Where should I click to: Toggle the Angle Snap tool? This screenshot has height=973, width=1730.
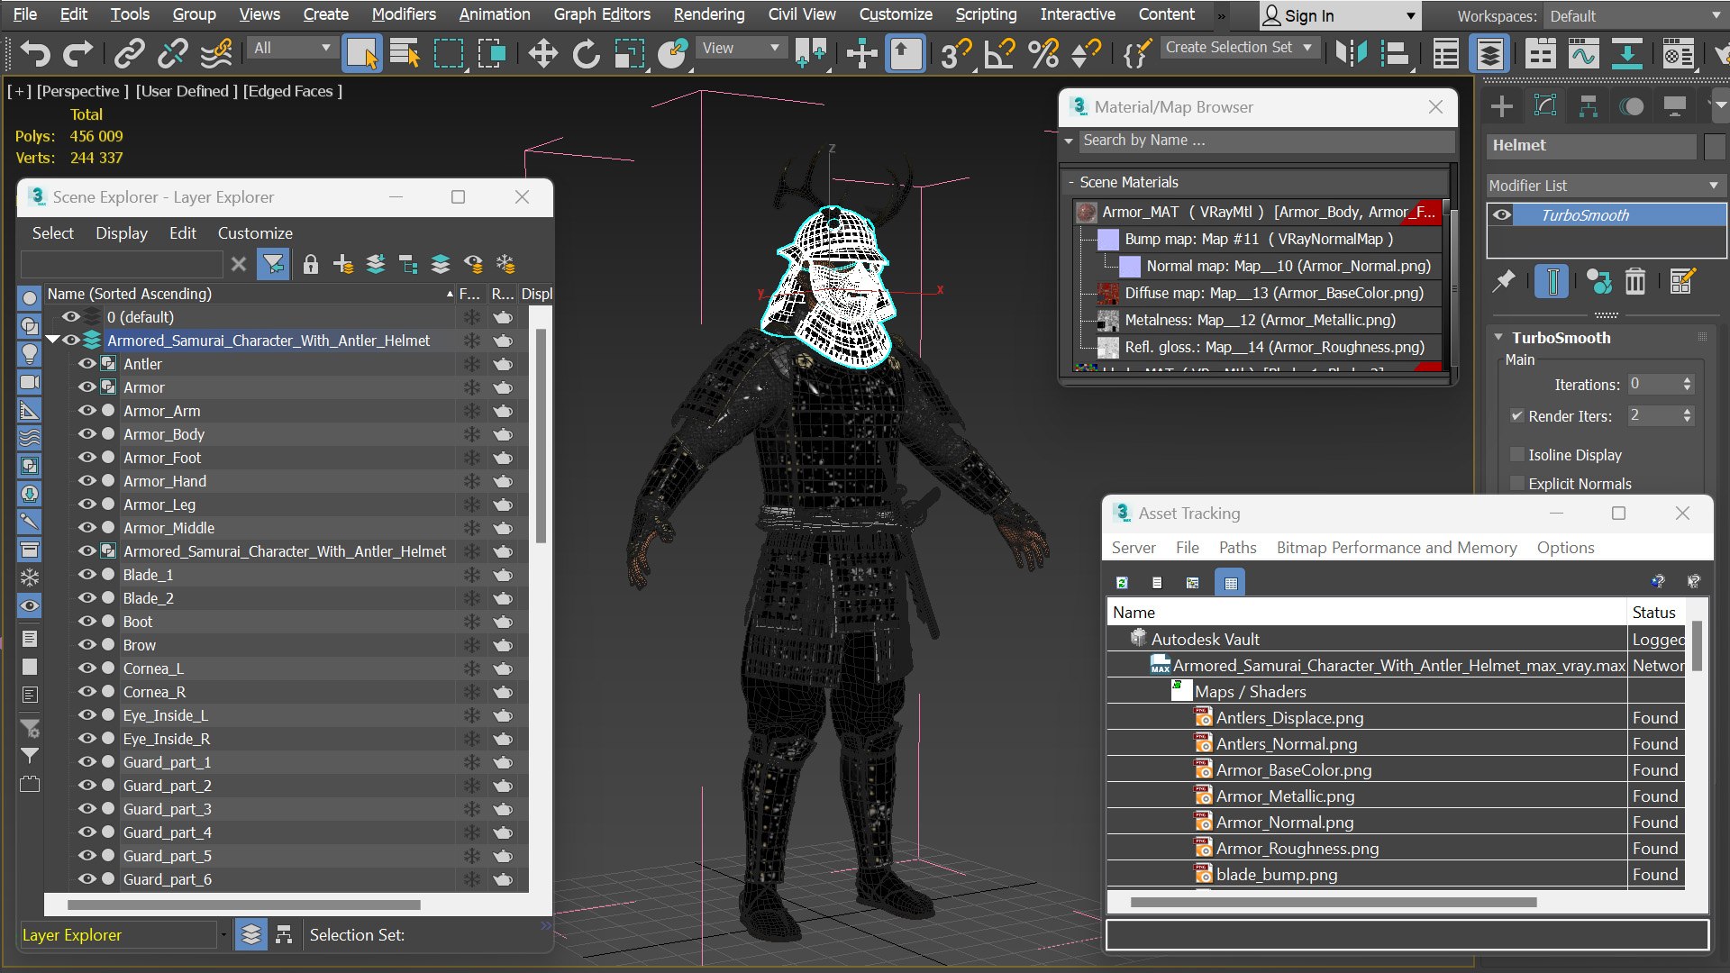tap(999, 54)
